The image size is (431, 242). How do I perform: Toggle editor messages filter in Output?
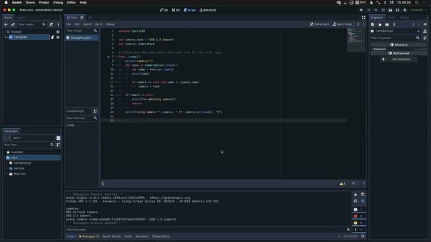(x=358, y=230)
